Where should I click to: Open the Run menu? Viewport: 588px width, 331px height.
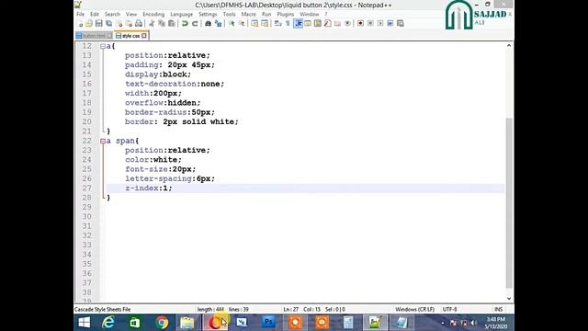pyautogui.click(x=266, y=14)
